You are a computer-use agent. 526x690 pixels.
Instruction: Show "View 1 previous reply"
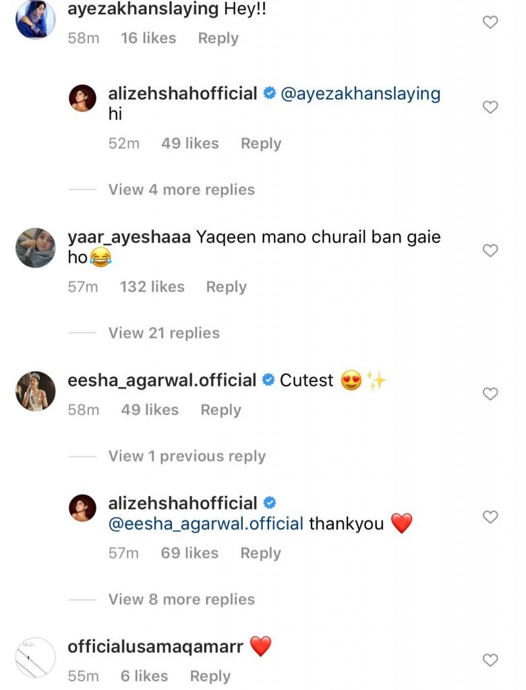[187, 456]
